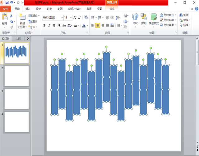The height and width of the screenshot is (156, 199).
Task: Align text right
Action: tap(103, 25)
